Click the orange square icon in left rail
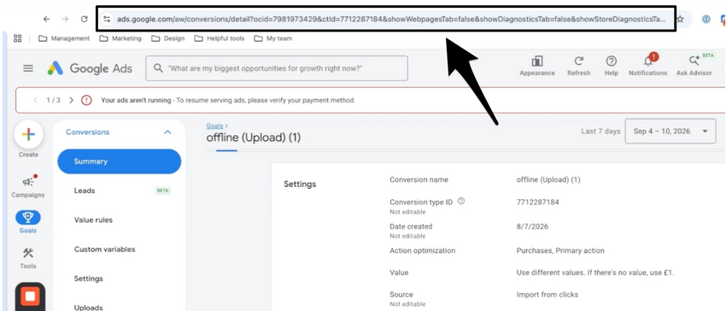This screenshot has height=311, width=726. (30, 296)
